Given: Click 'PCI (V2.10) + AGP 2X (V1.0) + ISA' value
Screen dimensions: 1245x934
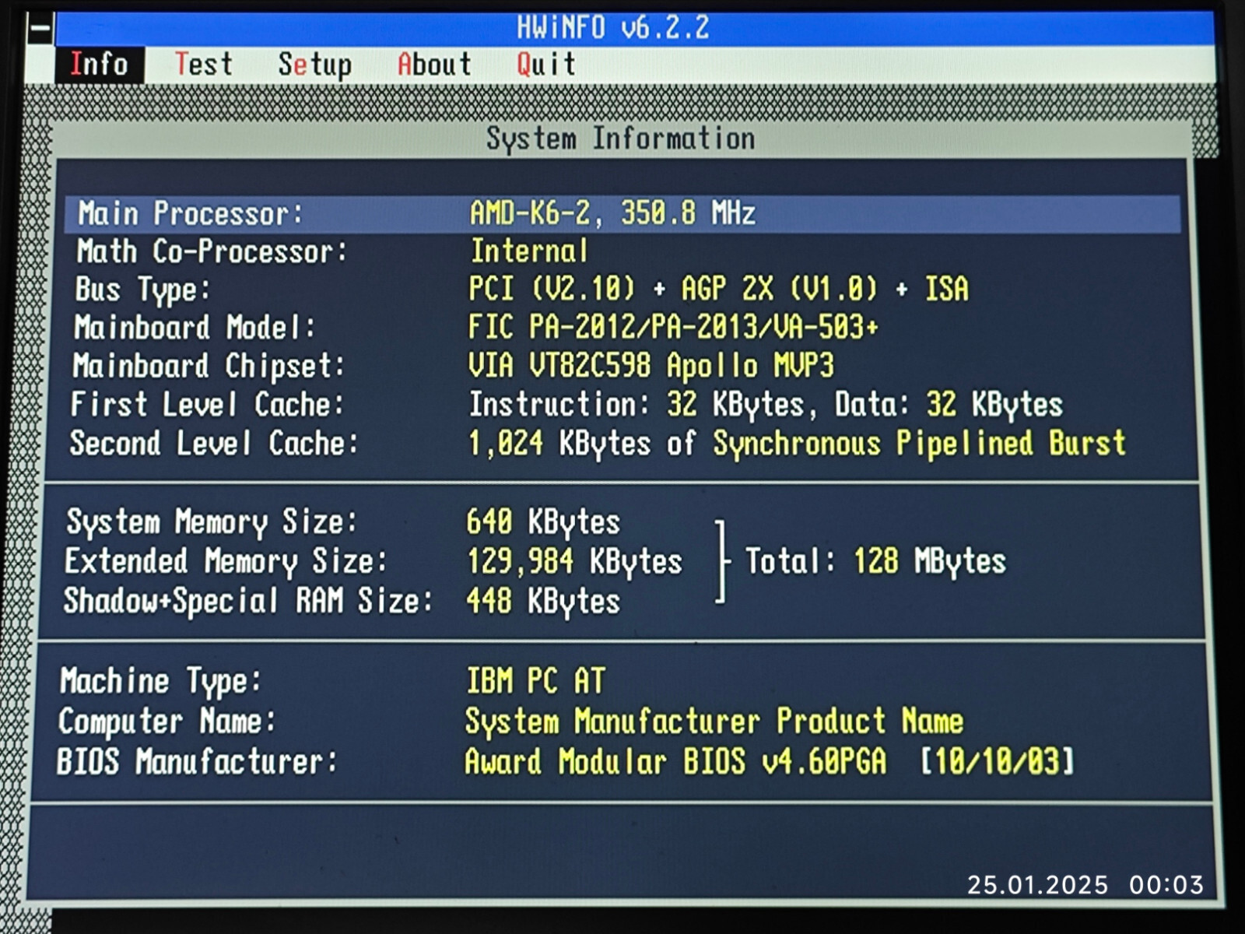Looking at the screenshot, I should [718, 289].
